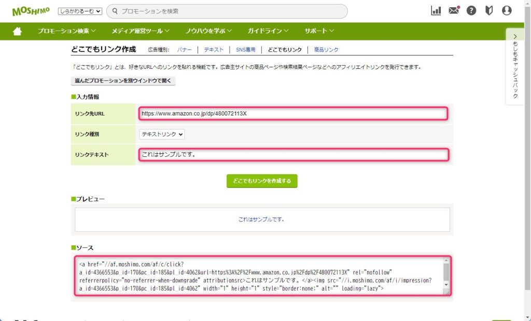Click the これはサンプルです。 preview link
This screenshot has width=531, height=321.
tap(261, 220)
